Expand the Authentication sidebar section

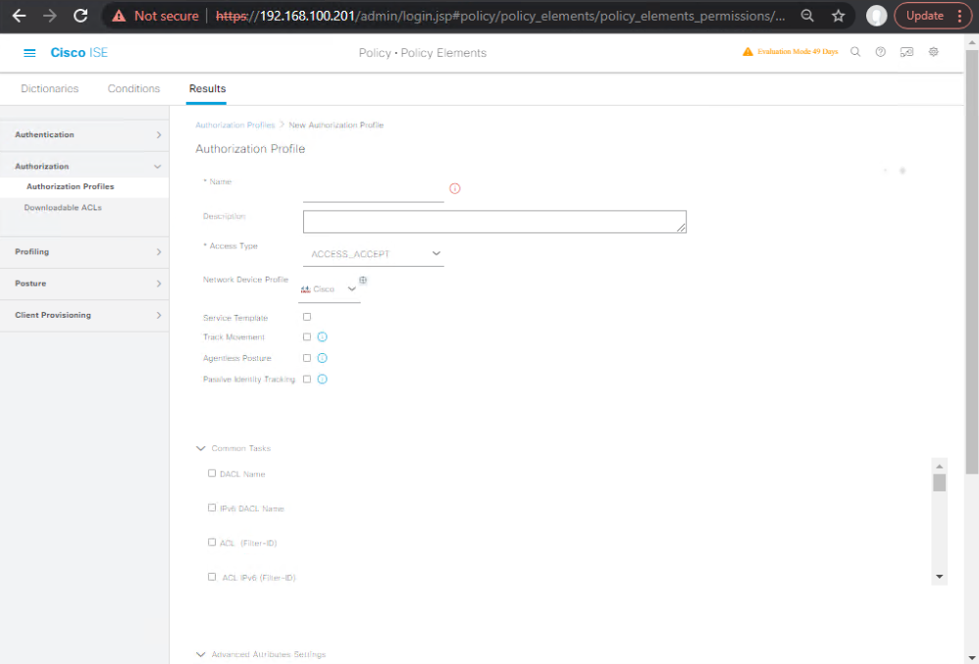[84, 134]
